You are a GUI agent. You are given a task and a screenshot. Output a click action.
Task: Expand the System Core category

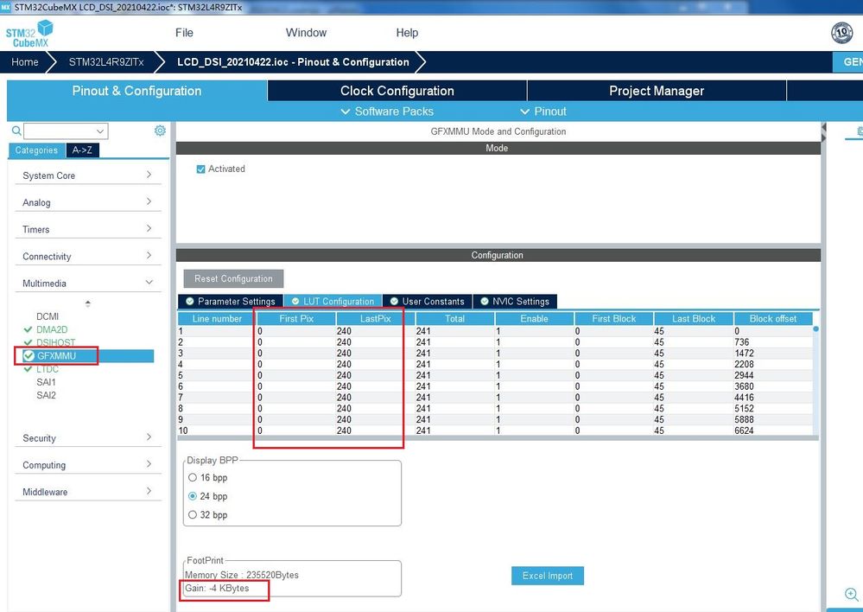87,175
